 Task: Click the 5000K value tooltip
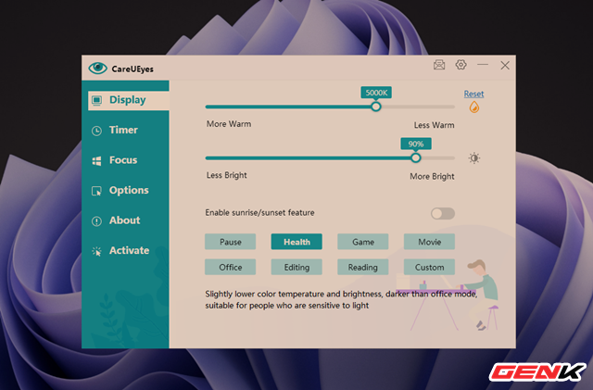(x=376, y=93)
